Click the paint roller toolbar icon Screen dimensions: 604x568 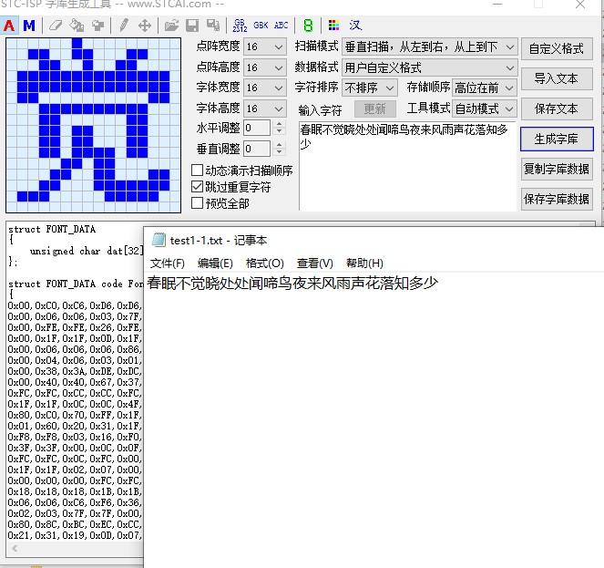[97, 26]
